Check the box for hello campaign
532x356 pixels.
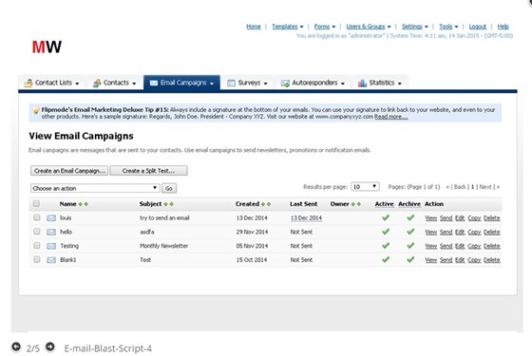click(x=37, y=232)
